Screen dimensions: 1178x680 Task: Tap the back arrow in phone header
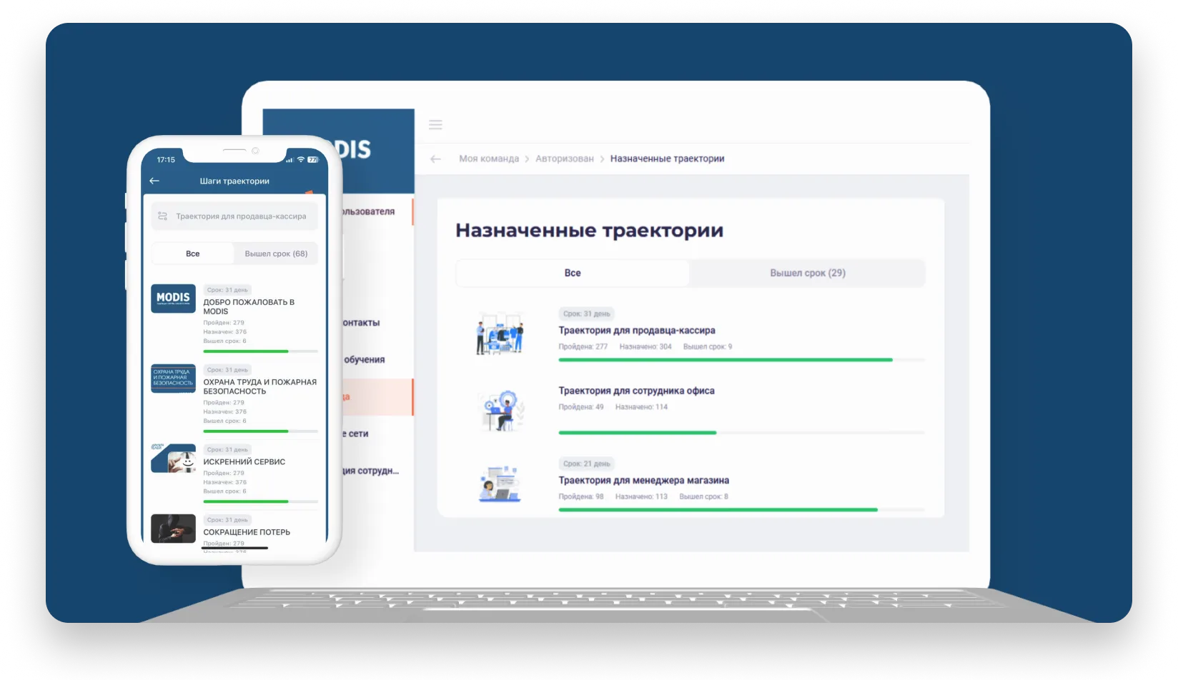coord(154,181)
